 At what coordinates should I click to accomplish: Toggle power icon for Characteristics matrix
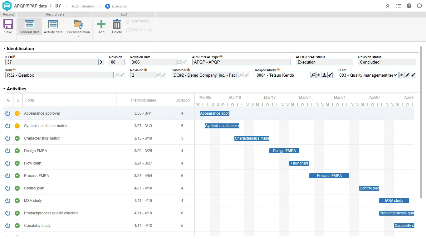pyautogui.click(x=8, y=138)
